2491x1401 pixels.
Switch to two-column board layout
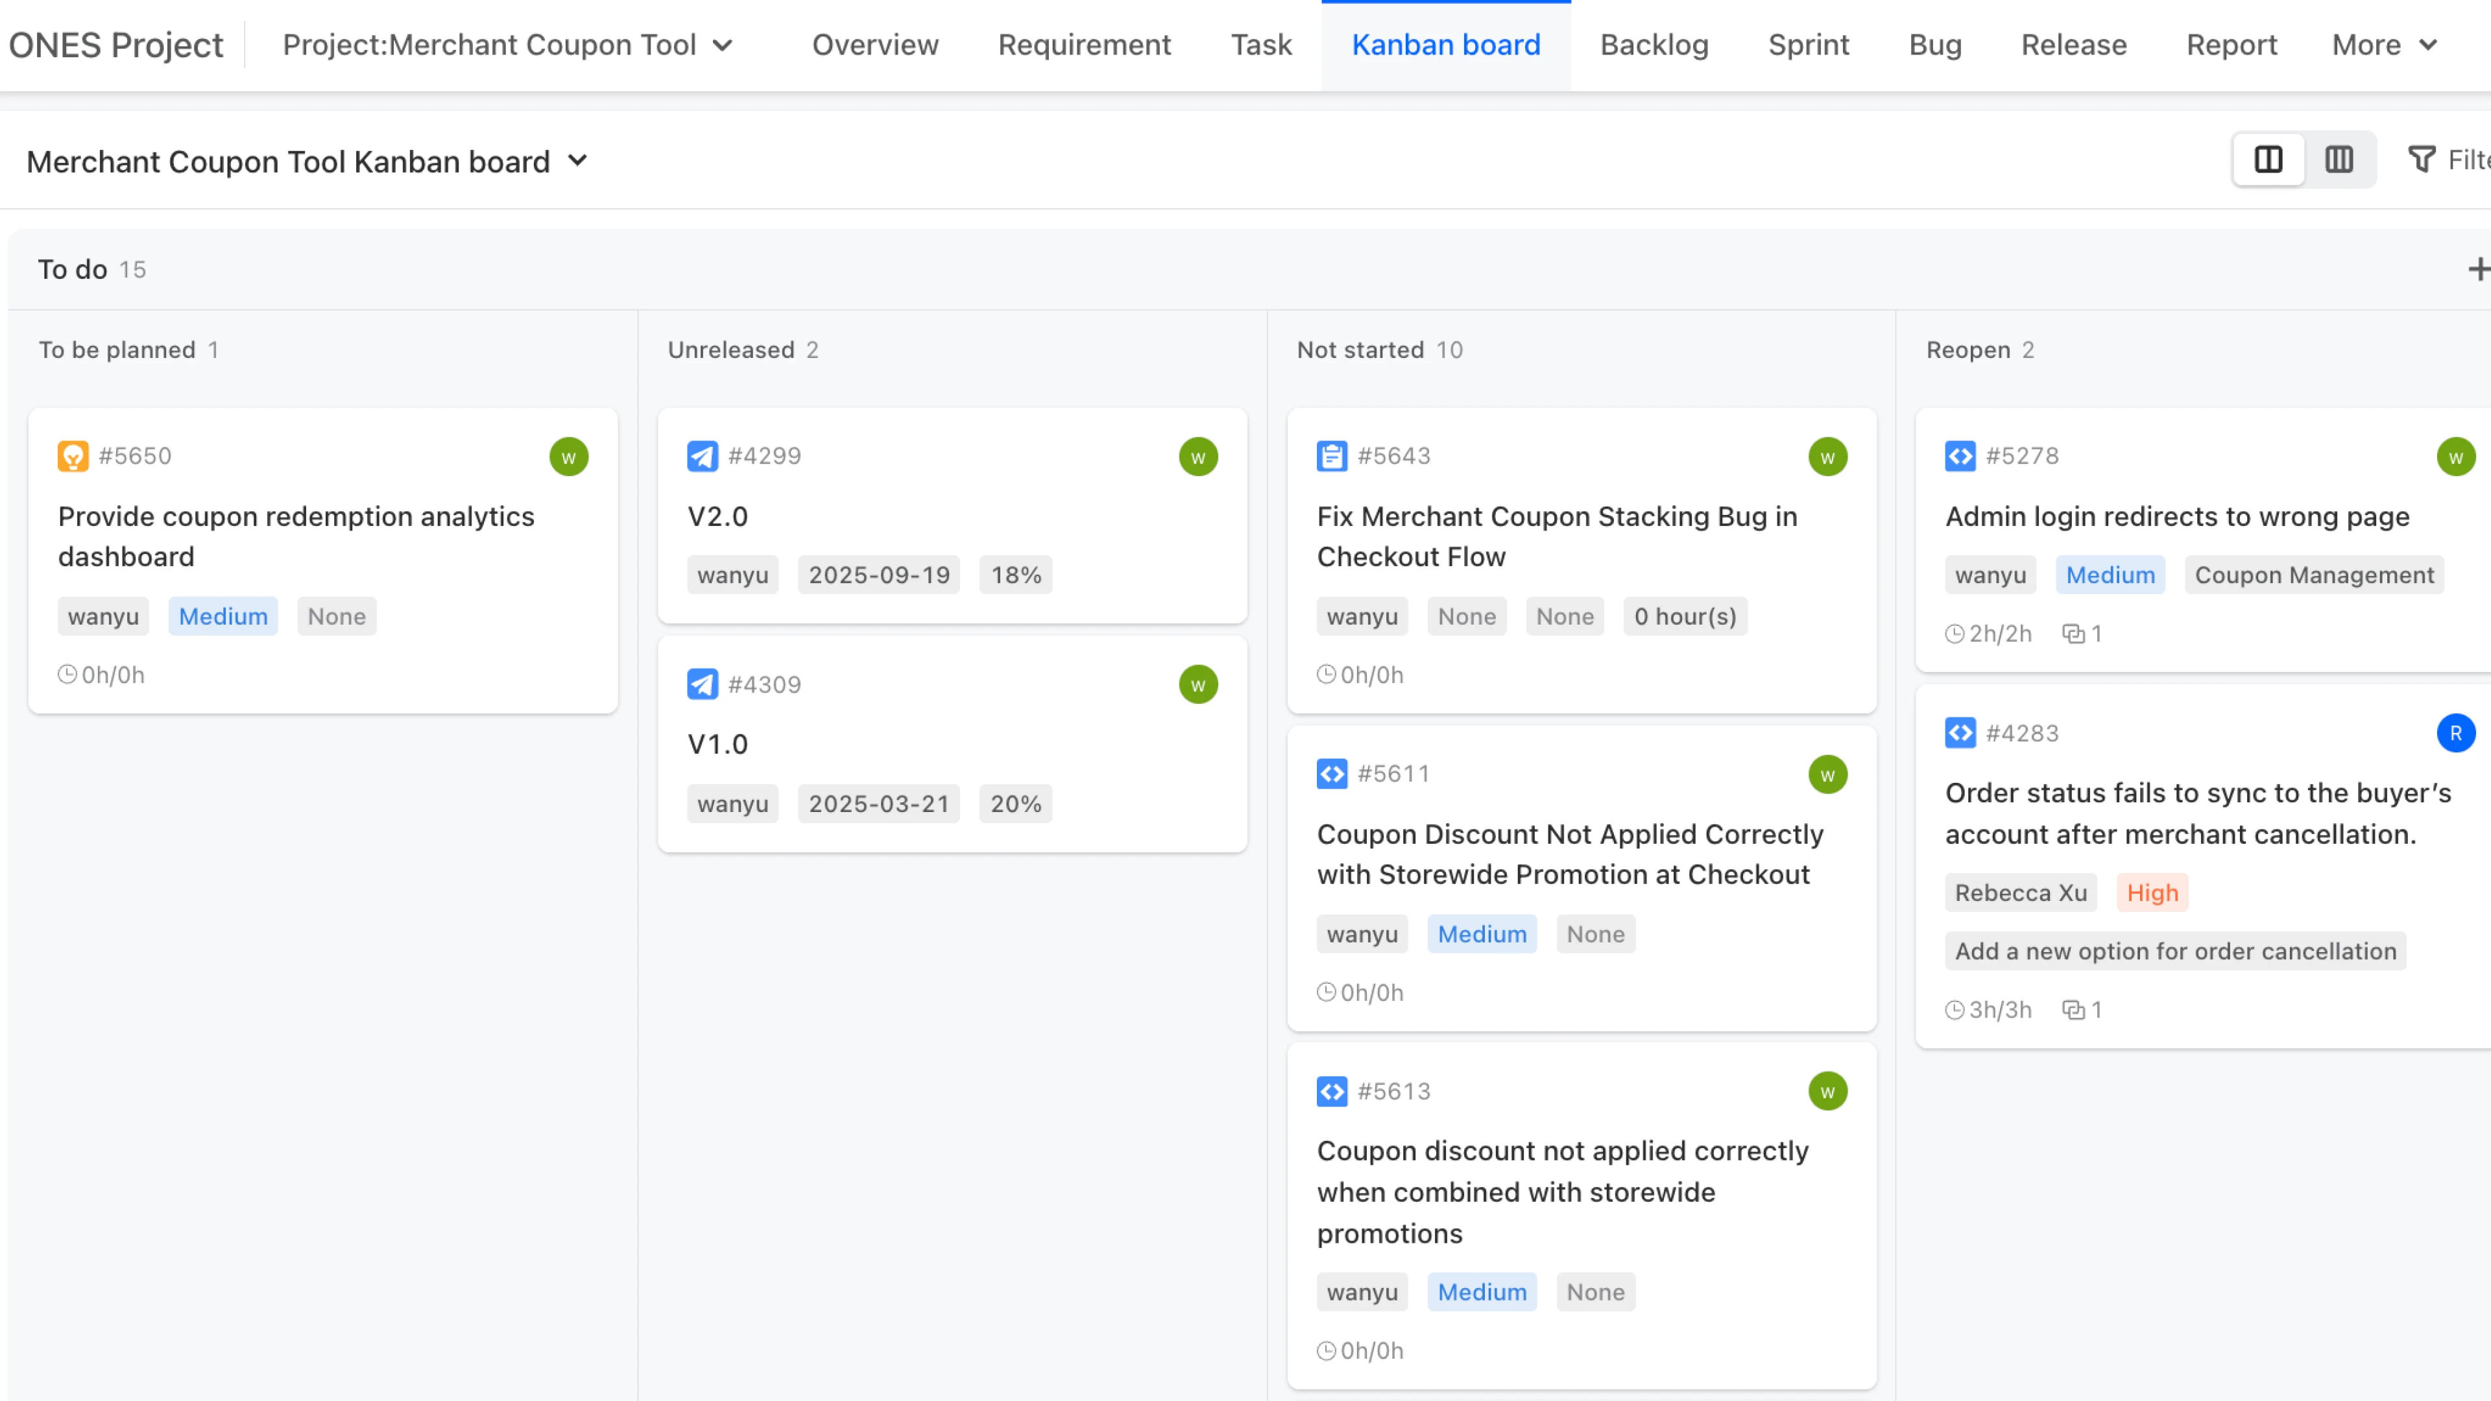(2268, 160)
